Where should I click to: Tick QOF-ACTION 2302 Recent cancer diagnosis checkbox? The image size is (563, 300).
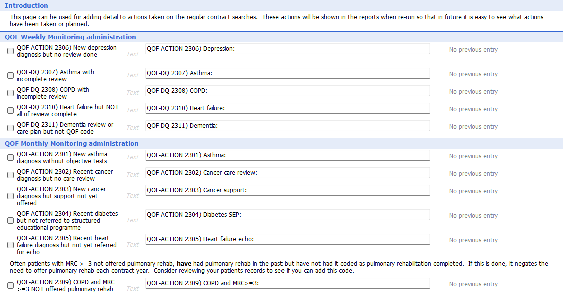(x=11, y=175)
